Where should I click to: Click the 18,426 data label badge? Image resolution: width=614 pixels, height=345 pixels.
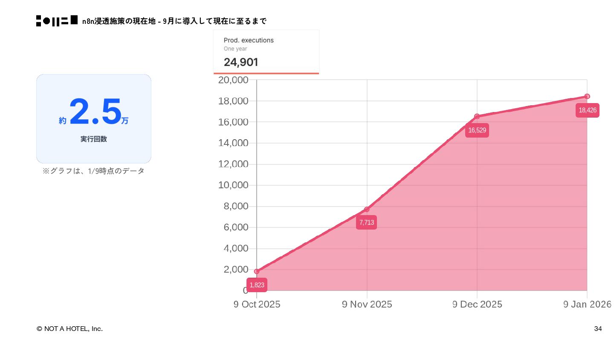[x=587, y=110]
